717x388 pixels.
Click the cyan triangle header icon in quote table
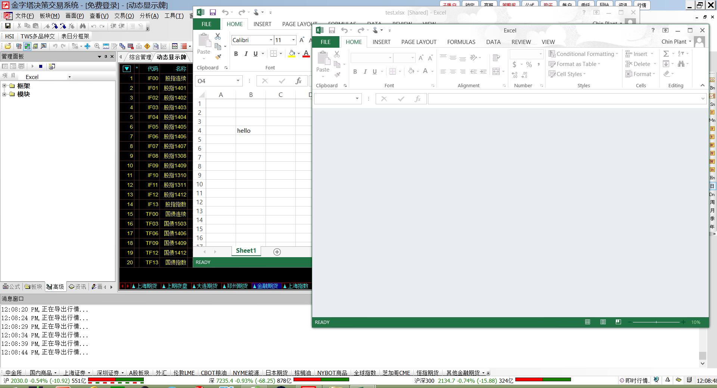pyautogui.click(x=127, y=69)
